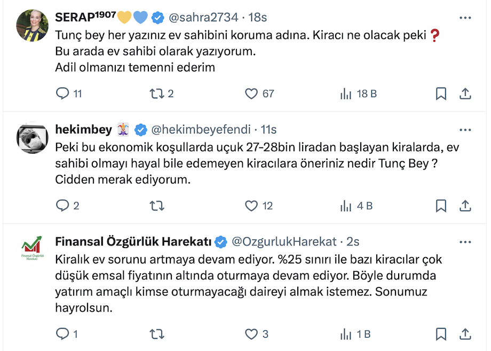View analytics for SERAP's tweet
Screen dimensions: 491x351
(346, 94)
